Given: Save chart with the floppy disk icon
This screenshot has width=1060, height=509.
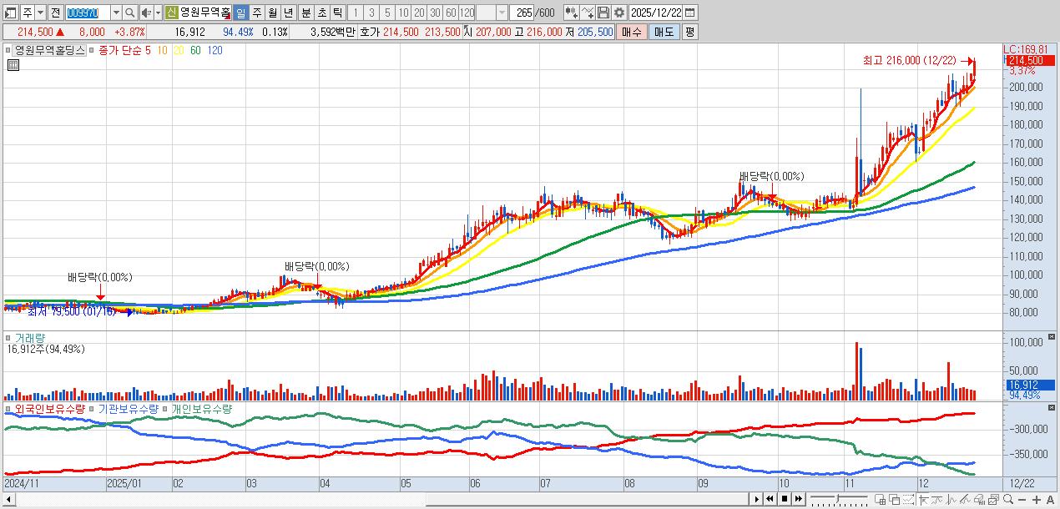Looking at the screenshot, I should point(603,13).
